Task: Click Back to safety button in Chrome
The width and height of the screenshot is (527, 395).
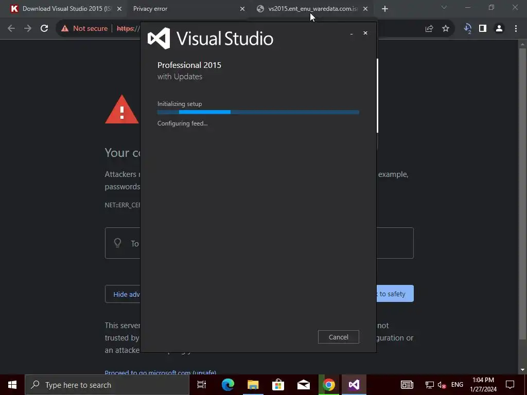Action: tap(395, 294)
